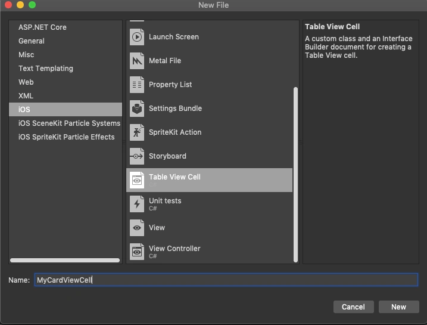The image size is (427, 325).
Task: Click the template list vertical scrollbar
Action: [x=295, y=175]
